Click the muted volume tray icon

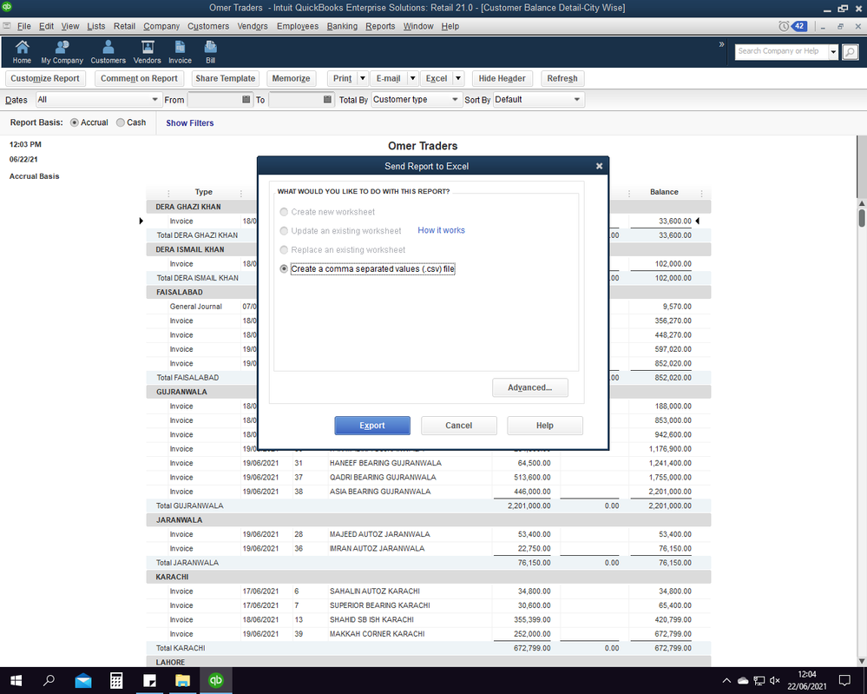coord(775,680)
